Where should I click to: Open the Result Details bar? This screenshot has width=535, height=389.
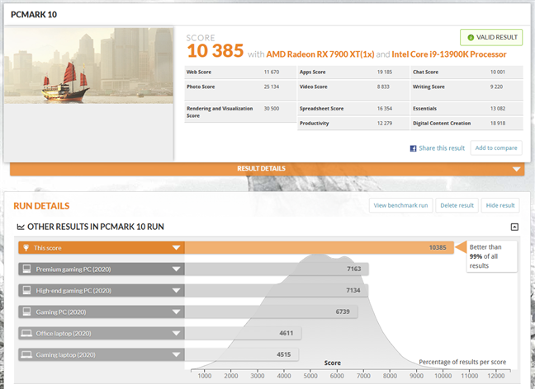point(267,169)
